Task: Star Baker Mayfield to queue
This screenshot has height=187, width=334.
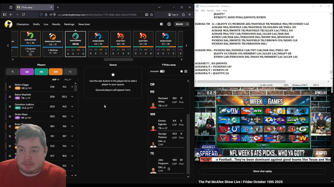Action: [x=10, y=97]
